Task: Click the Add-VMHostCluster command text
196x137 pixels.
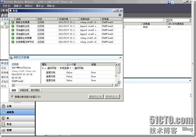Action: 21,68
